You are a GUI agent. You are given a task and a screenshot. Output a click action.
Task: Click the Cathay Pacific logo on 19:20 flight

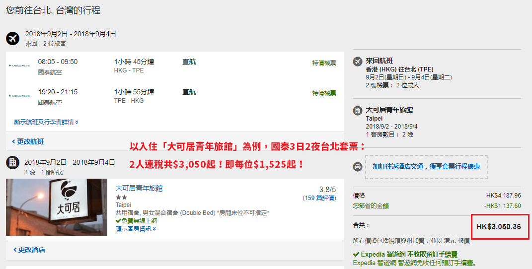(x=19, y=96)
